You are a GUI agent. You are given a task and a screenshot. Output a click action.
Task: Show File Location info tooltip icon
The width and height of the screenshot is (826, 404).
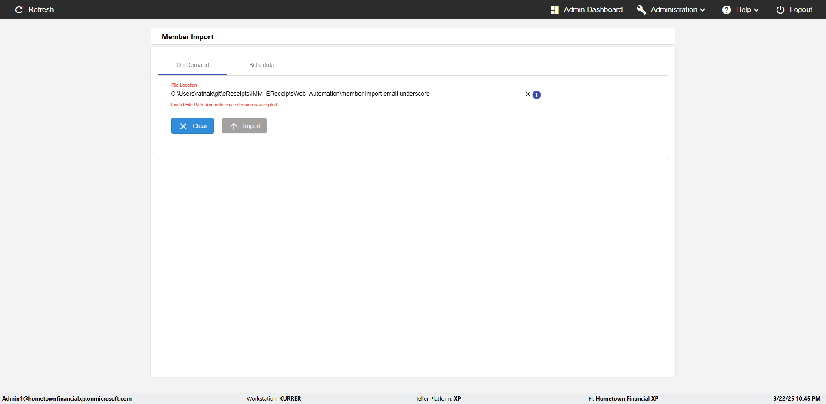click(537, 95)
